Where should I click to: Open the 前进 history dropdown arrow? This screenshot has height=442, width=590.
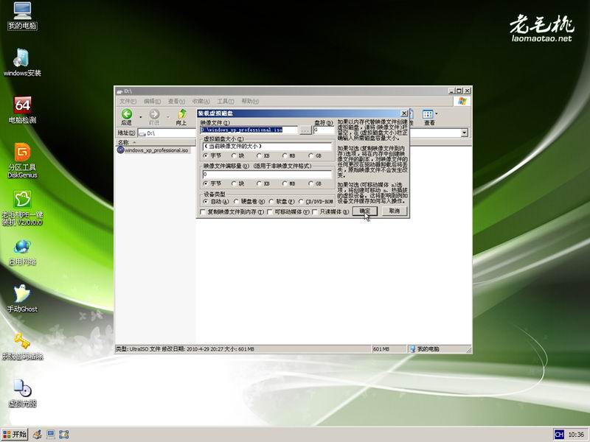[x=168, y=117]
